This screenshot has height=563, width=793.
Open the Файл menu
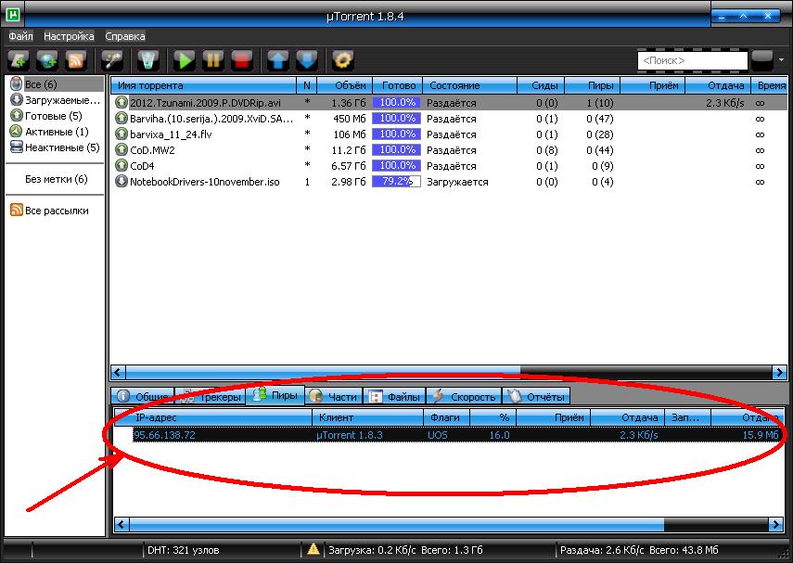pyautogui.click(x=20, y=36)
